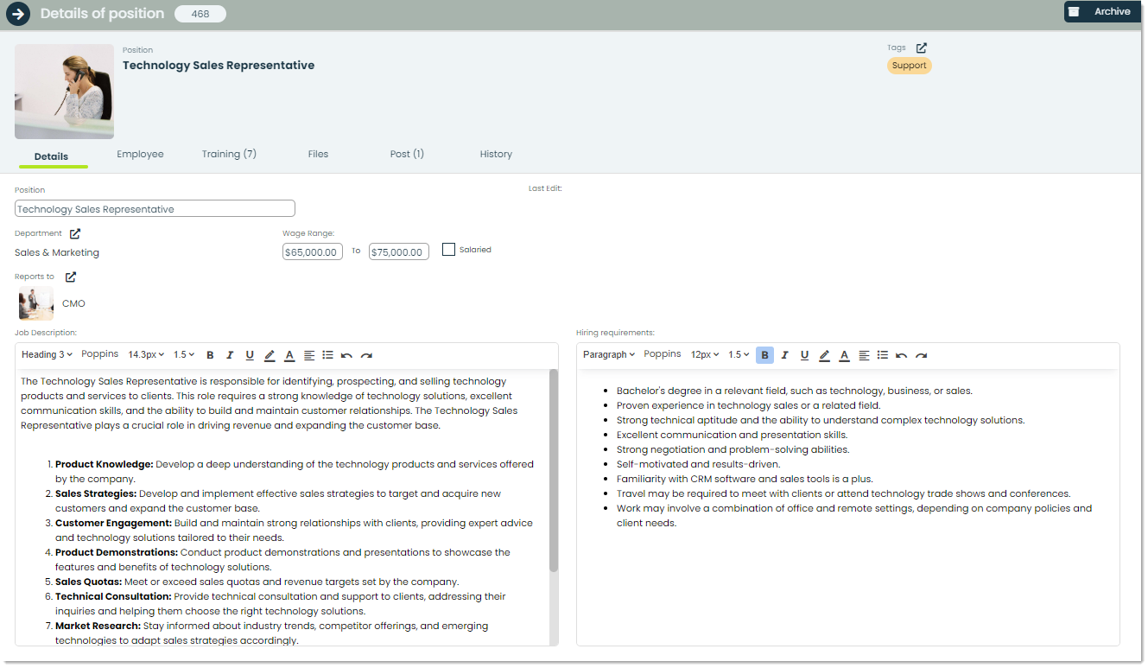Open the Tags editor popup icon
Image resolution: width=1148 pixels, height=668 pixels.
click(x=921, y=48)
